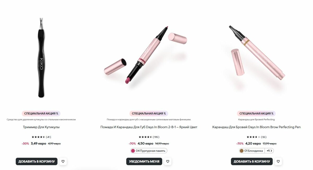Viewport: 313px width, 170px height.
Task: Open Триммер Для Кутикулы product link
Action: 41,127
